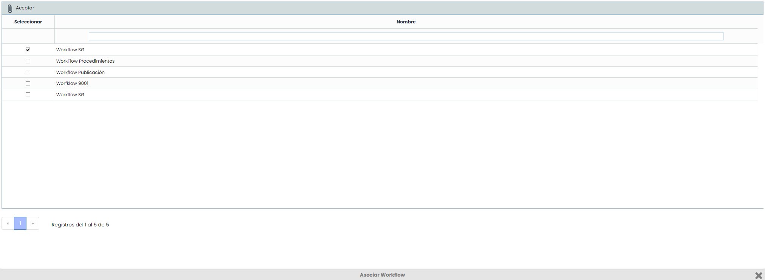Close the Asociar Workflow dialog

click(758, 275)
